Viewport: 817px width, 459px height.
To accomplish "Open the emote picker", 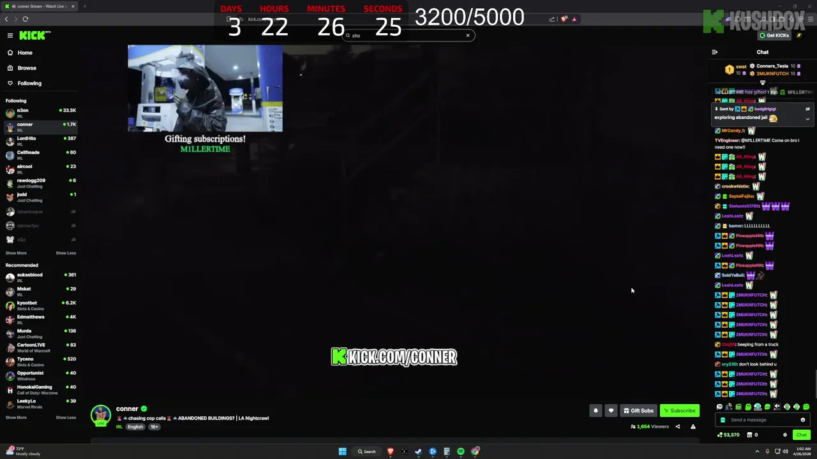I will [x=803, y=420].
